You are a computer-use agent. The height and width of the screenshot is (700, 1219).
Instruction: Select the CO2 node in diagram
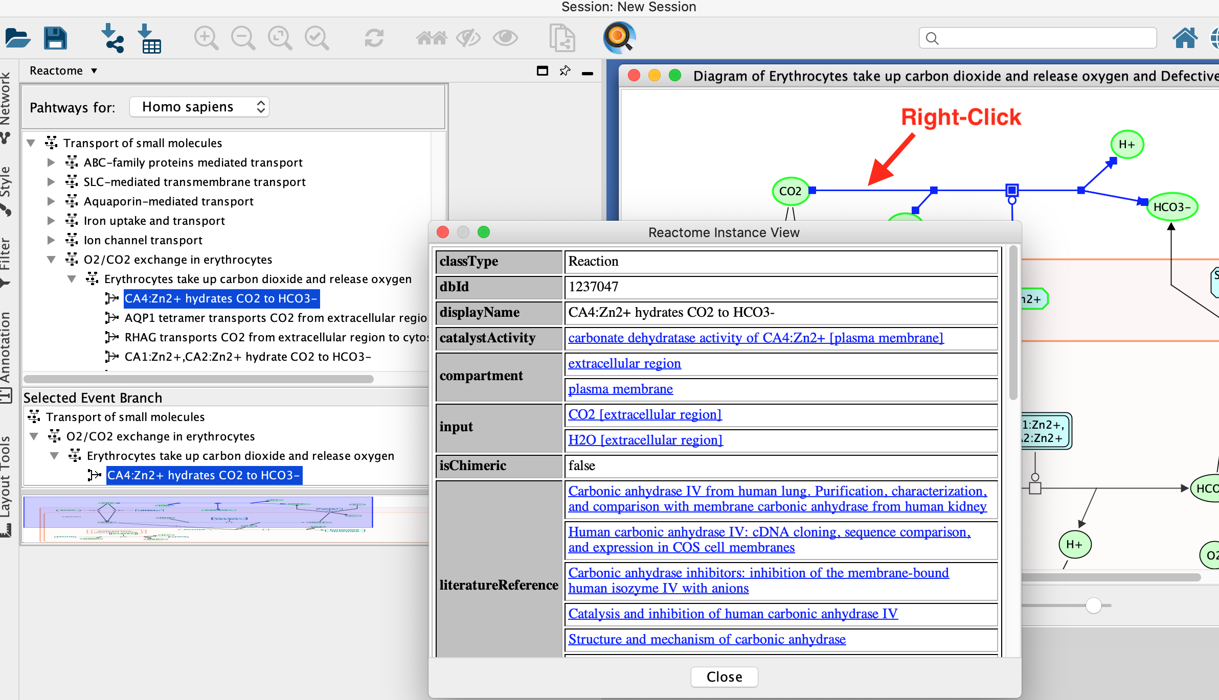791,191
